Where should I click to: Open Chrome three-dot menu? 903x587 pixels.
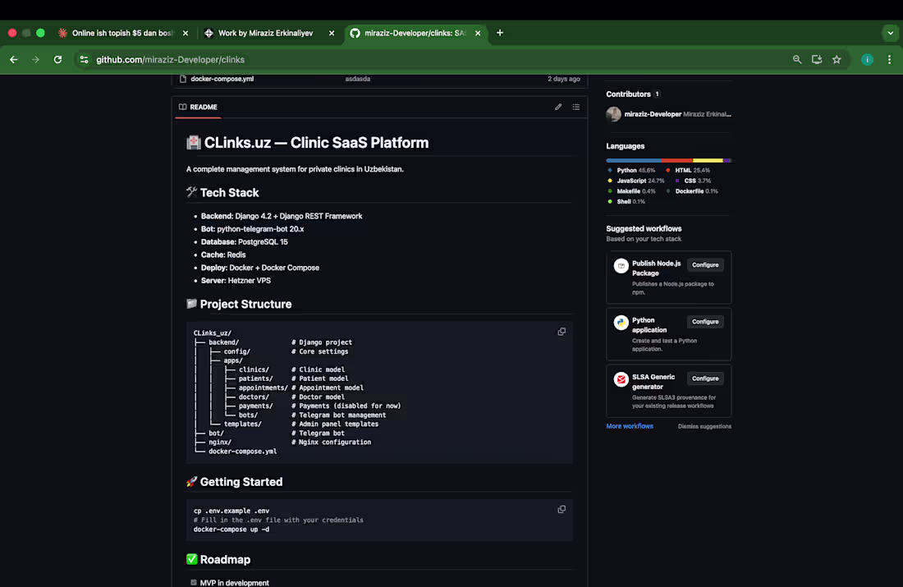(x=889, y=59)
